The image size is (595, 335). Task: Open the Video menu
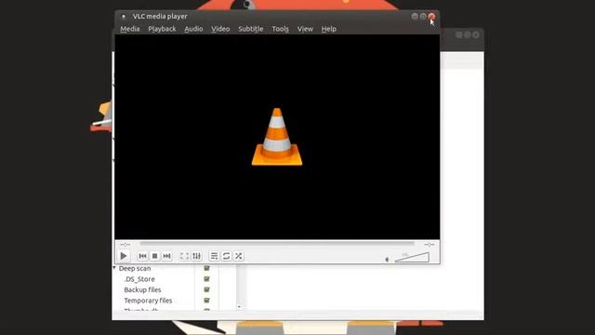click(220, 29)
